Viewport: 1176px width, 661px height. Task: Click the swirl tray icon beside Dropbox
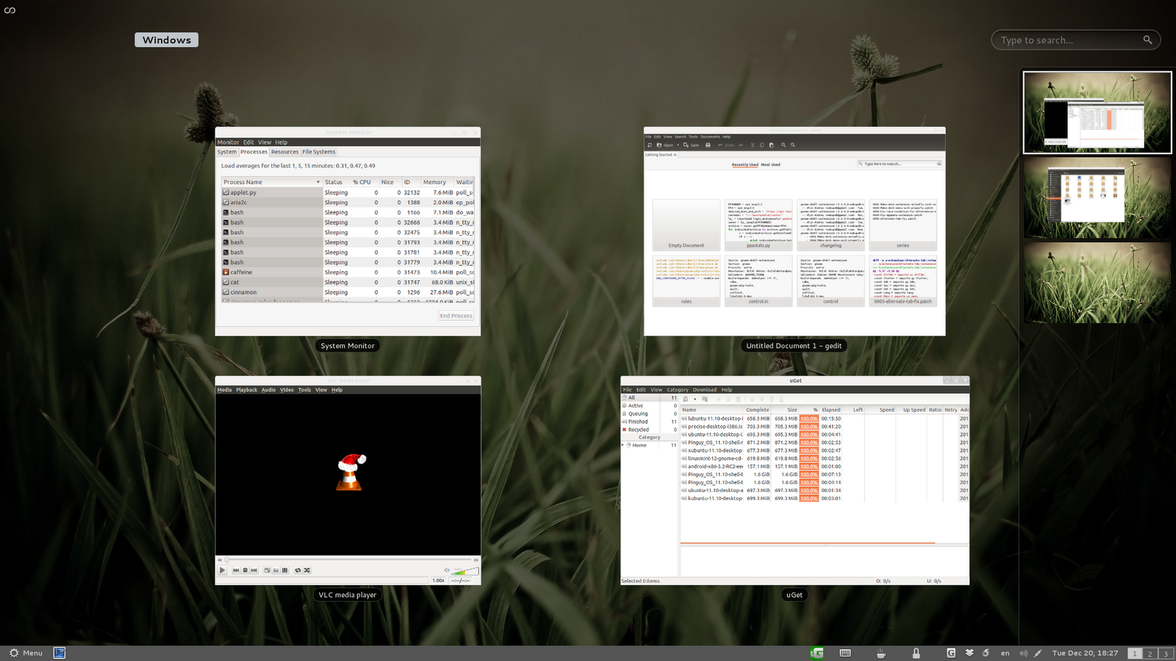[986, 653]
